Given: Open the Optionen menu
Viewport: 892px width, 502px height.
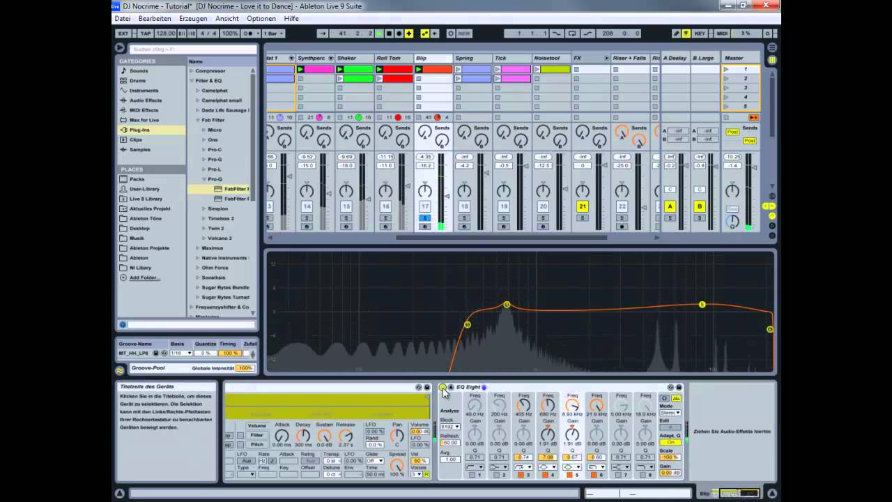Looking at the screenshot, I should click(x=261, y=19).
